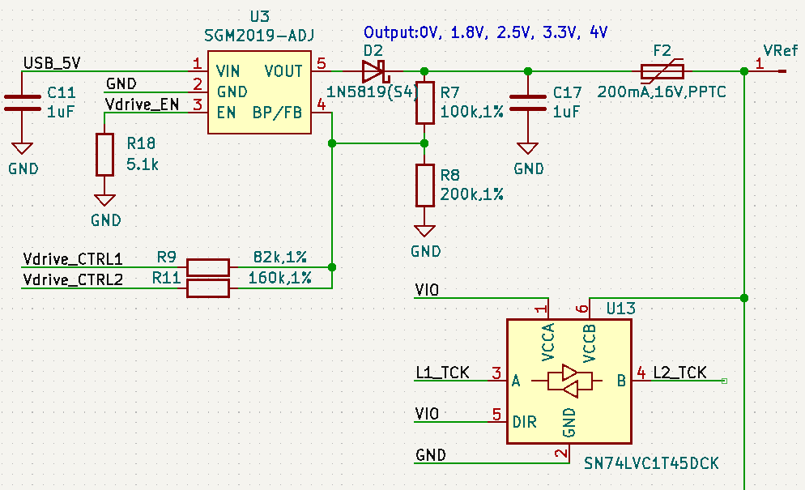Click the R9 82k resistor symbol
The width and height of the screenshot is (805, 490).
coord(208,267)
